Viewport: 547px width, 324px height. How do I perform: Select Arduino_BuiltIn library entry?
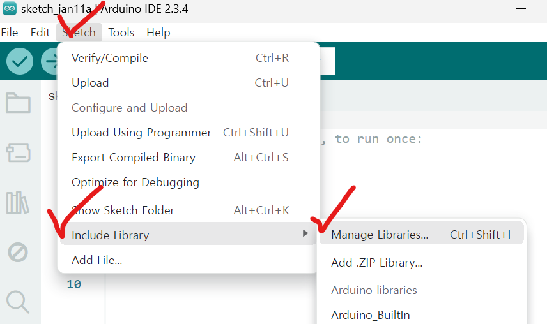[421, 315]
